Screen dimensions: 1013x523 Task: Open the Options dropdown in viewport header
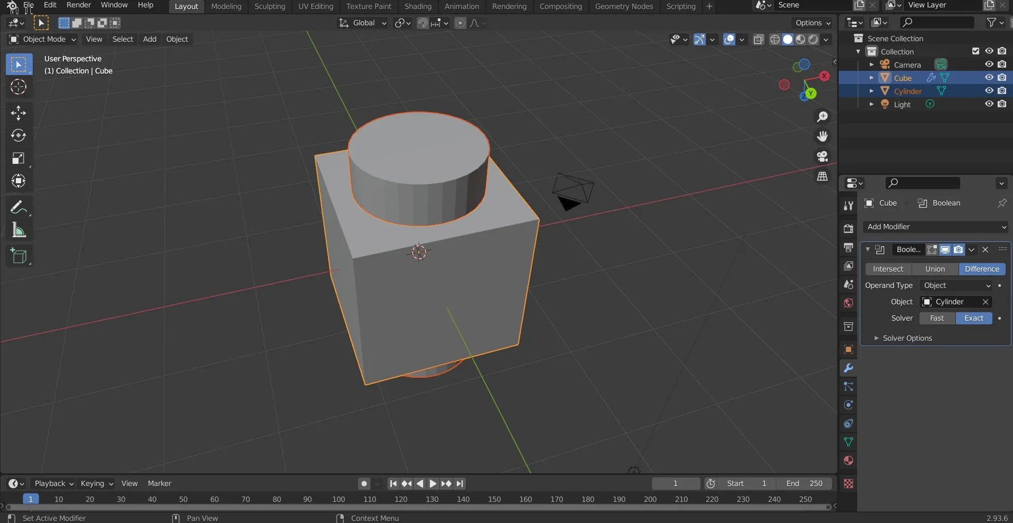[x=812, y=23]
